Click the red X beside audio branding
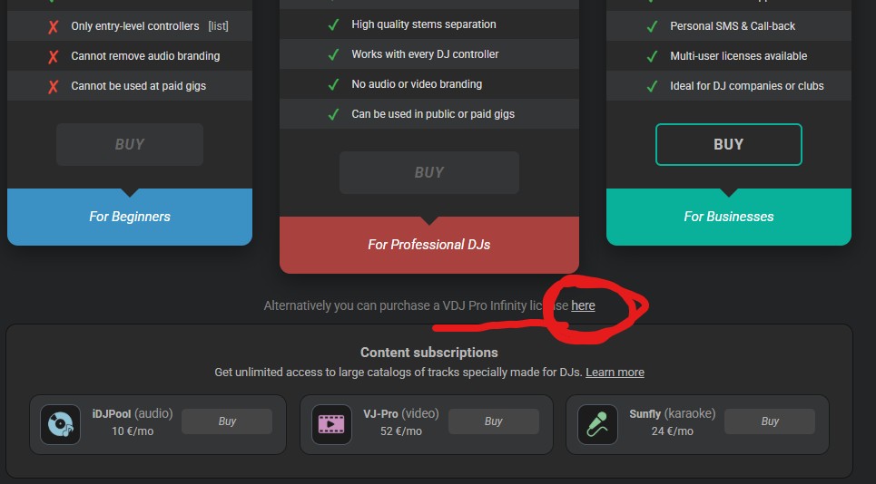876x484 pixels. coord(54,56)
